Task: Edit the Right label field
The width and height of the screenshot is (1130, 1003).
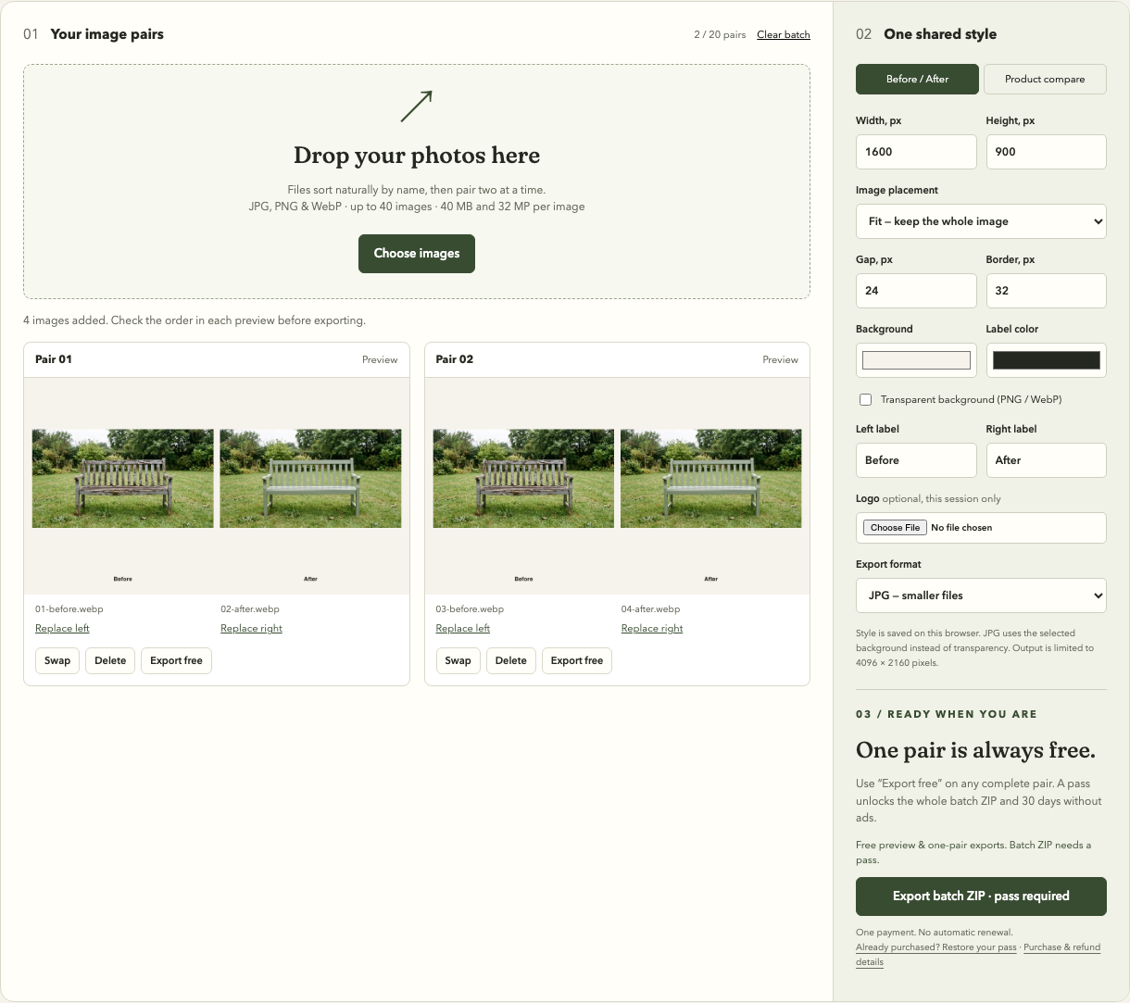Action: click(1047, 460)
